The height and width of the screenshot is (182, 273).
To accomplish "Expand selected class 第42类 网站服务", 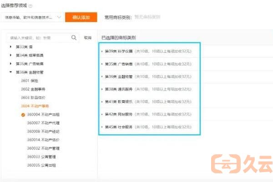I will tap(102, 115).
